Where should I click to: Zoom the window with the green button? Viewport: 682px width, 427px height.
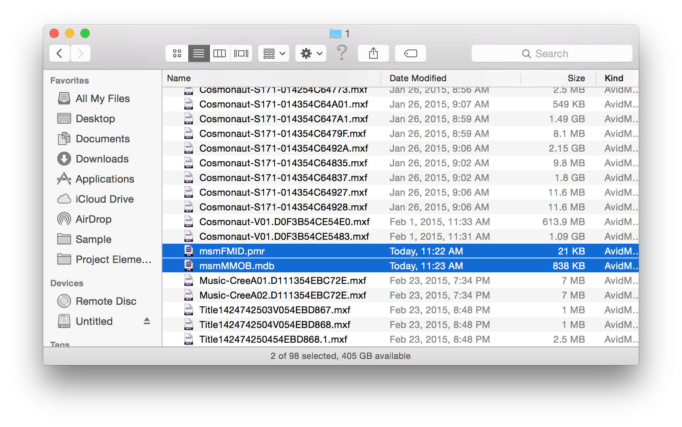click(85, 33)
